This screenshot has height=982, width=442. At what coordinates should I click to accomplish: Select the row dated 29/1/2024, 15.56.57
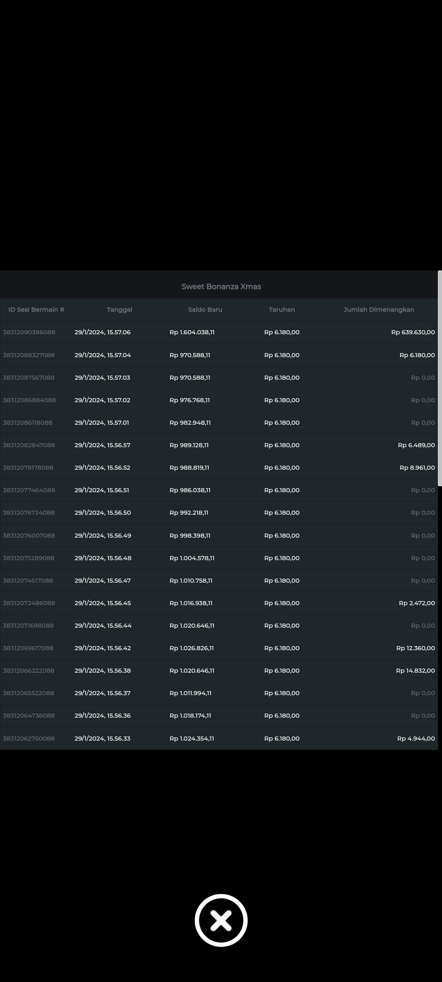coord(102,445)
